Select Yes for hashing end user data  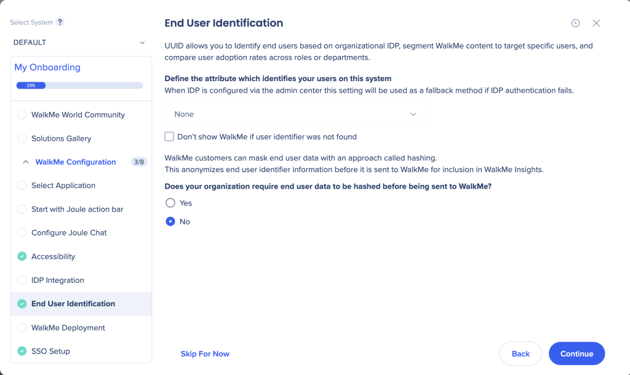pyautogui.click(x=170, y=203)
